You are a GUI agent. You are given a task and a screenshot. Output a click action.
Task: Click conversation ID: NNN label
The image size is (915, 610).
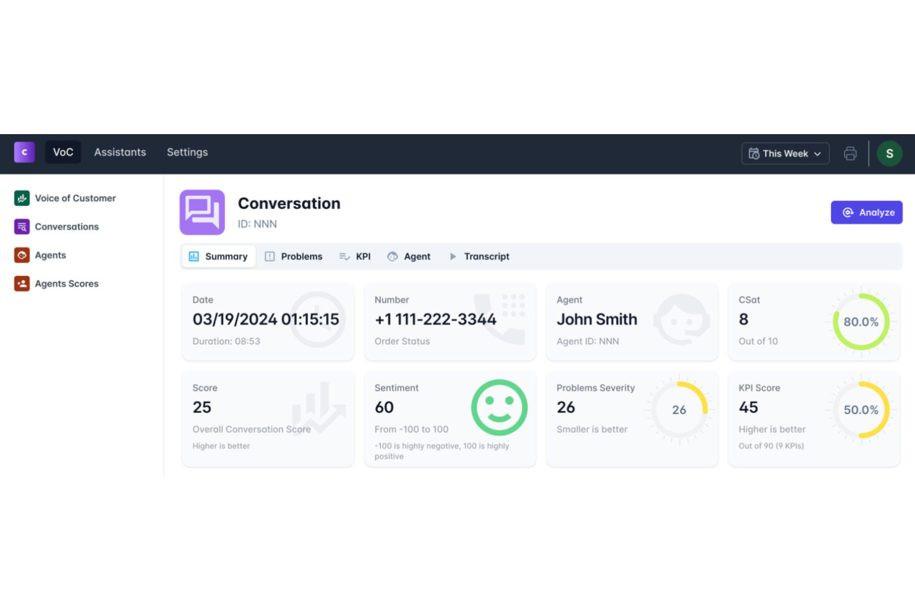point(257,224)
